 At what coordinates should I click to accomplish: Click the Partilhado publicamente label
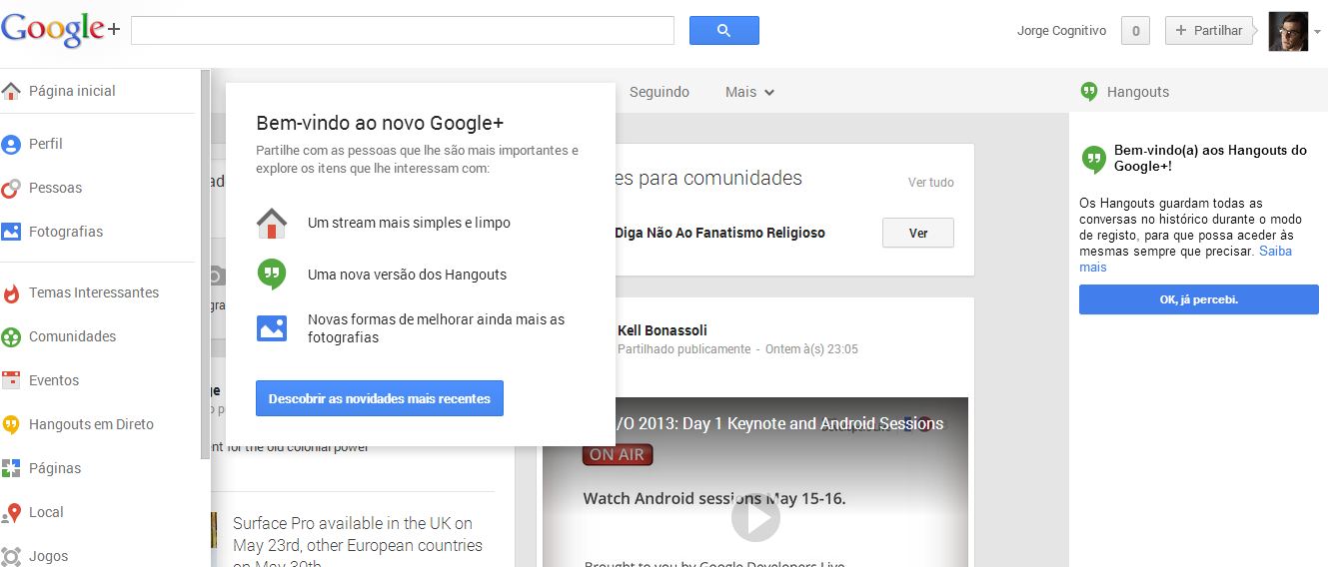pyautogui.click(x=683, y=349)
